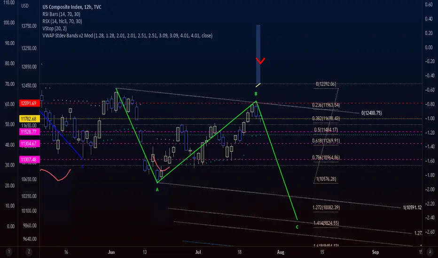Viewport: 438px width, 258px height.
Task: Click the Z scale button on bottom axis
Action: pos(29,252)
